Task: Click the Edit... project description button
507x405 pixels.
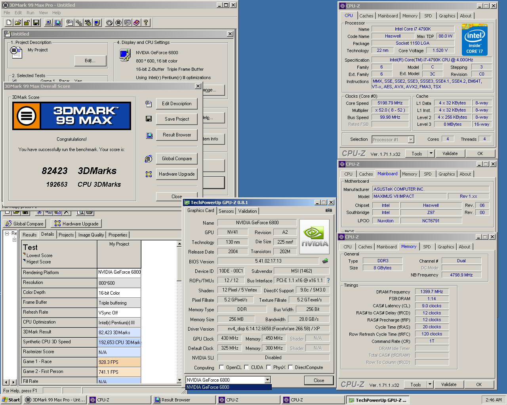Action: 90,61
